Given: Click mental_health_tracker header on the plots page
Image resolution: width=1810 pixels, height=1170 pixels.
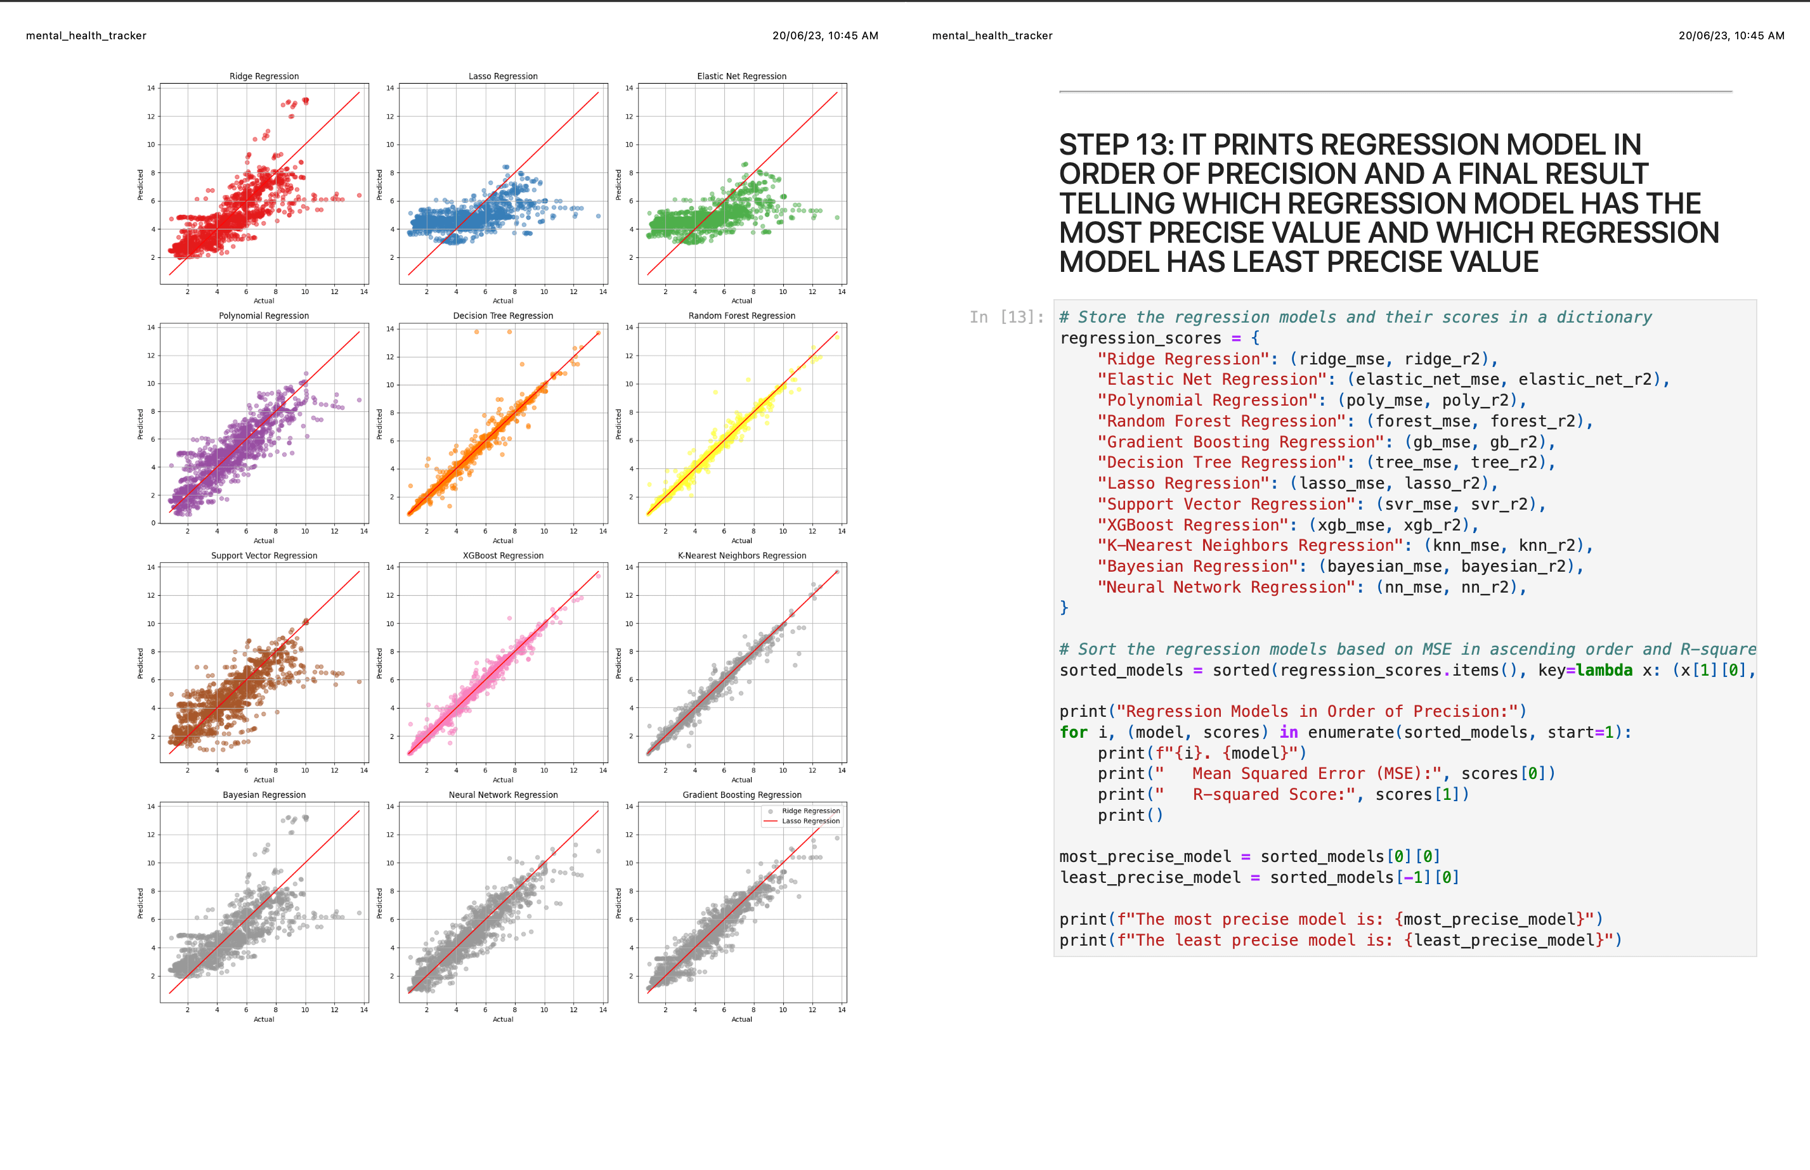Looking at the screenshot, I should pyautogui.click(x=86, y=35).
